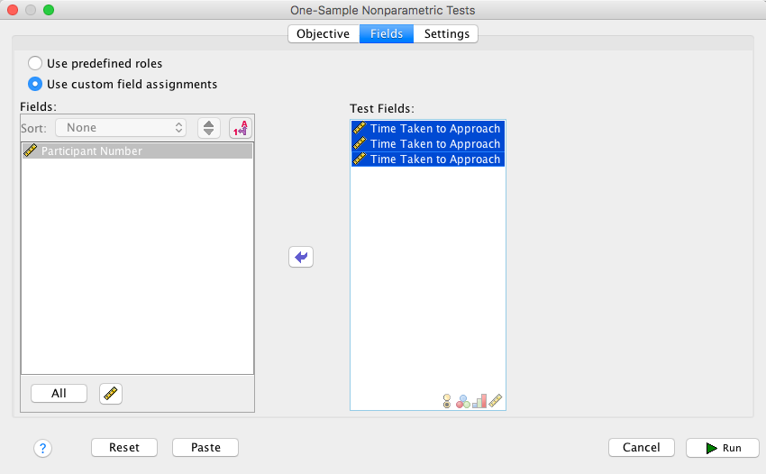The height and width of the screenshot is (474, 766).
Task: Switch to the Objective tab
Action: pos(323,34)
